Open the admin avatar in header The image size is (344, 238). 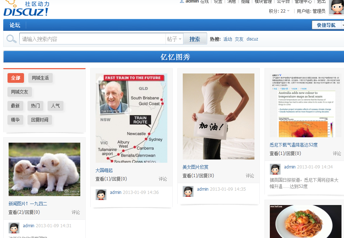(336, 7)
